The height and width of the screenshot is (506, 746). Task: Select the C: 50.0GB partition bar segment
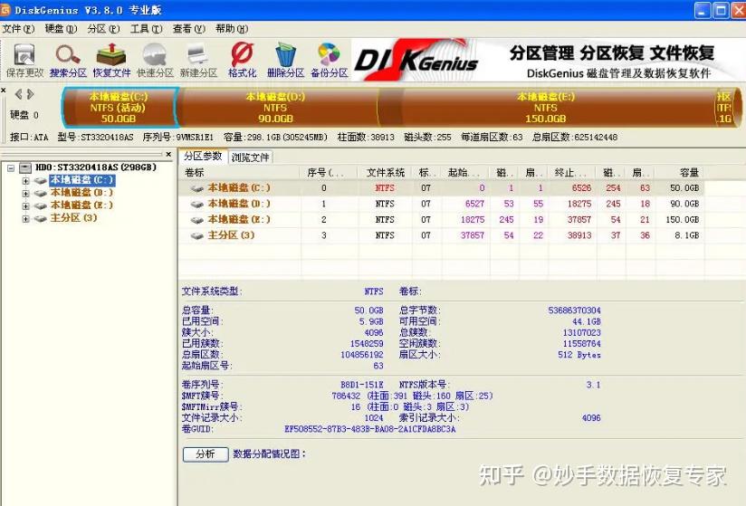(120, 108)
